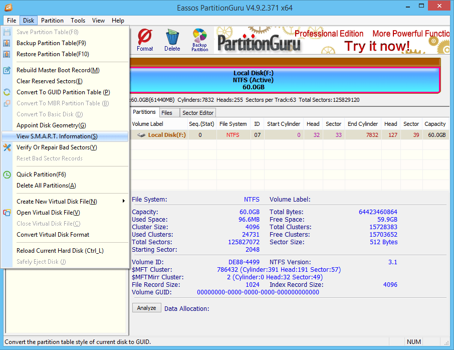Viewport: 454px width, 350px height.
Task: Select the Local Disk(F:) partition bar
Action: point(285,80)
